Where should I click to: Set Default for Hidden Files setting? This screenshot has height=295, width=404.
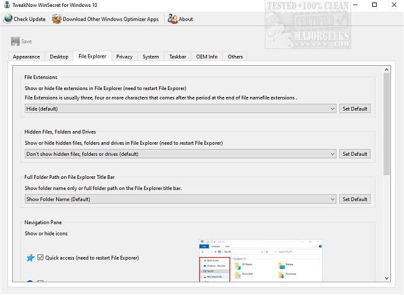point(355,154)
